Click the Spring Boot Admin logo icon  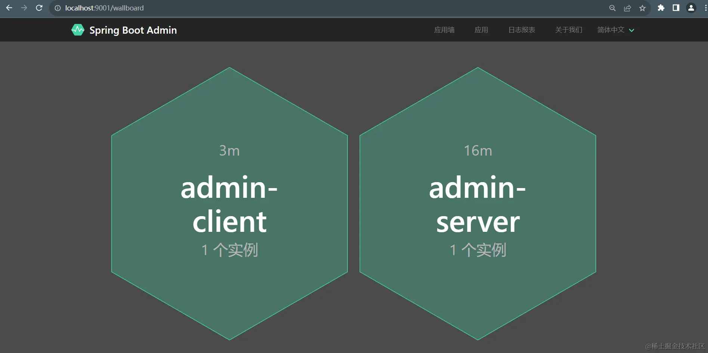point(78,30)
